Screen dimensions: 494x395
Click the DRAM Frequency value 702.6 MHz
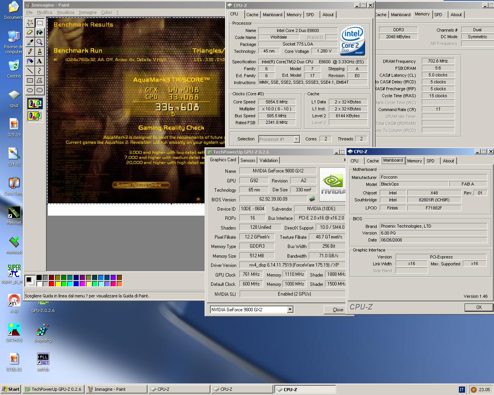(438, 61)
